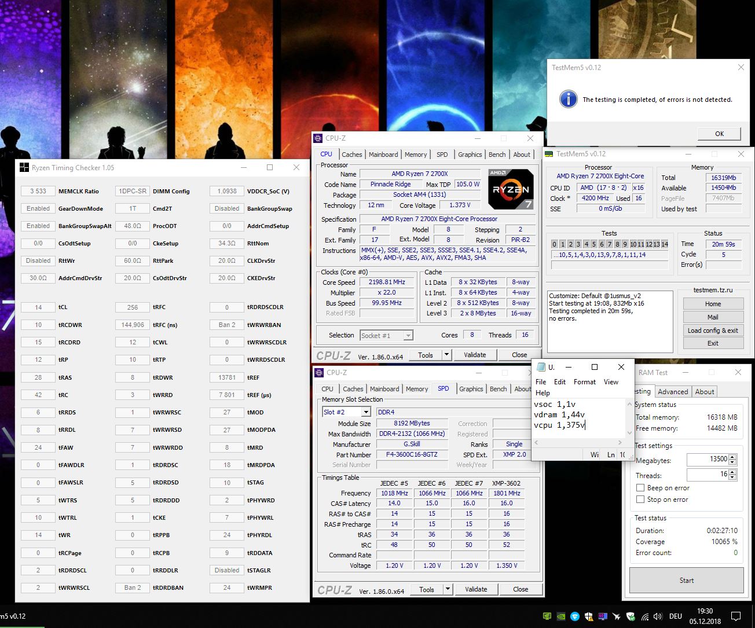This screenshot has height=628, width=755.
Task: Click the vdram 1,44v line in Notepad
Action: point(559,414)
